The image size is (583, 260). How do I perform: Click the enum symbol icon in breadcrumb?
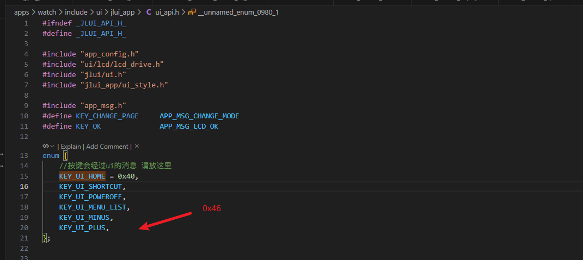[x=192, y=12]
